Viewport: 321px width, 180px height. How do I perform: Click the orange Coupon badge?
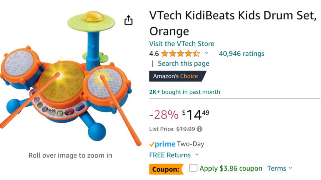click(x=166, y=169)
